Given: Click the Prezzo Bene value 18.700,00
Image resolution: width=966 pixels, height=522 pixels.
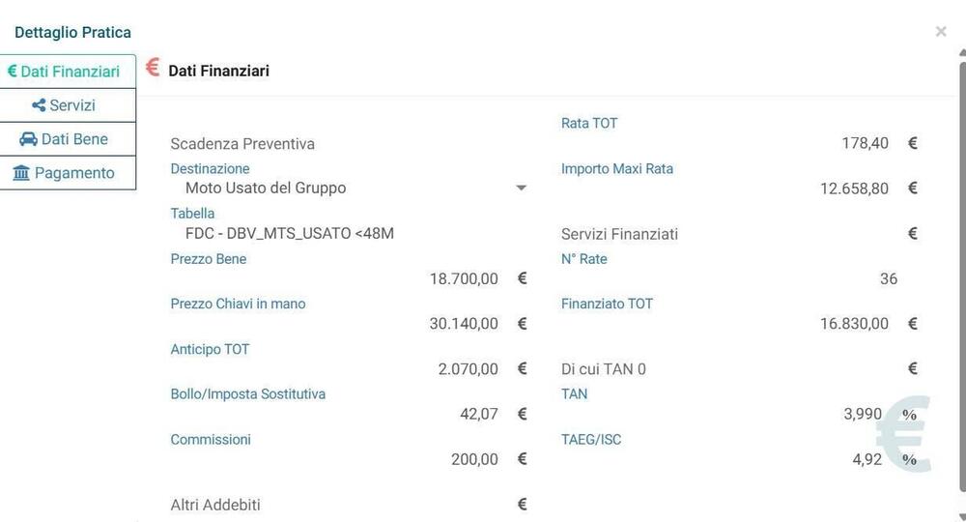Looking at the screenshot, I should (x=464, y=278).
